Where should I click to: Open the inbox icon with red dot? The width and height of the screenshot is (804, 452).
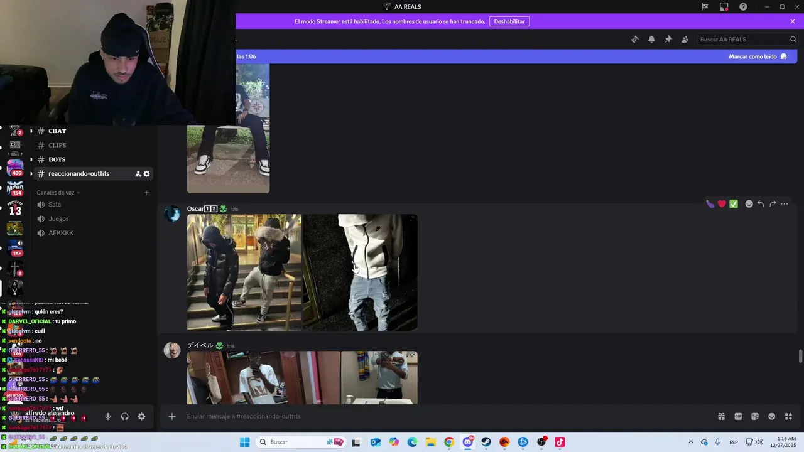(724, 6)
